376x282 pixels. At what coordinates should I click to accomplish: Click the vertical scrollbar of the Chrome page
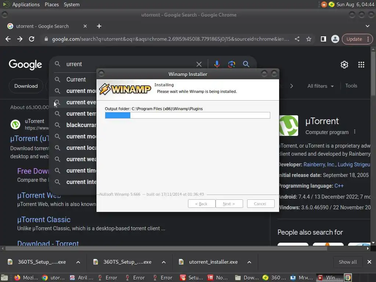tap(373, 74)
